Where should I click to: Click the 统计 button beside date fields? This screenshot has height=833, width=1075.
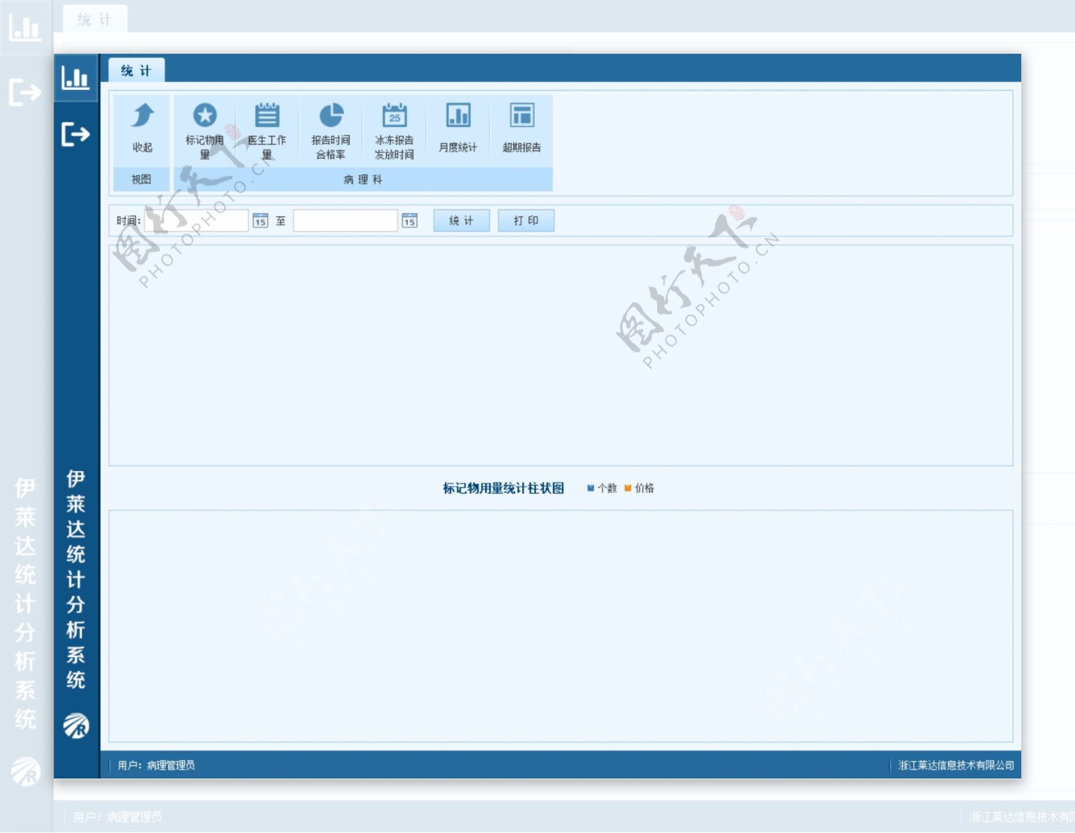click(462, 221)
